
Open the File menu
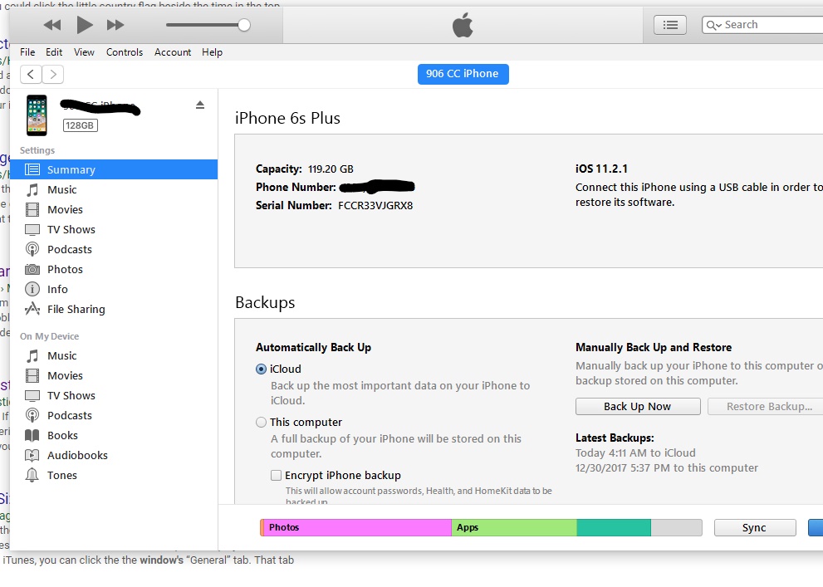pyautogui.click(x=27, y=52)
